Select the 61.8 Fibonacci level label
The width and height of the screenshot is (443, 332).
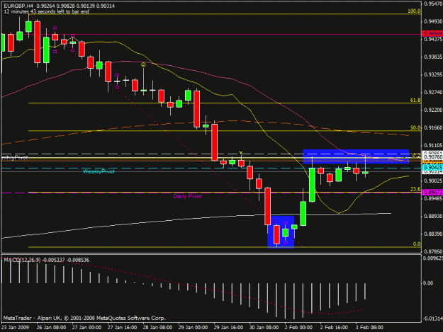coord(415,100)
